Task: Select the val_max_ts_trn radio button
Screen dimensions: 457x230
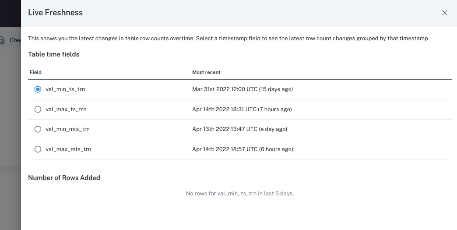Action: [38, 110]
